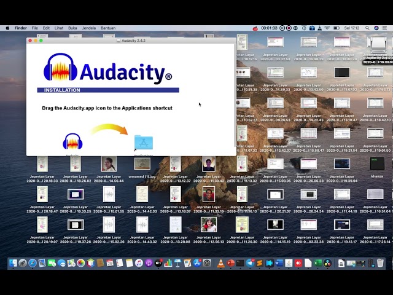Select the Audacity app icon in the installer
The width and height of the screenshot is (393, 295).
coord(72,141)
